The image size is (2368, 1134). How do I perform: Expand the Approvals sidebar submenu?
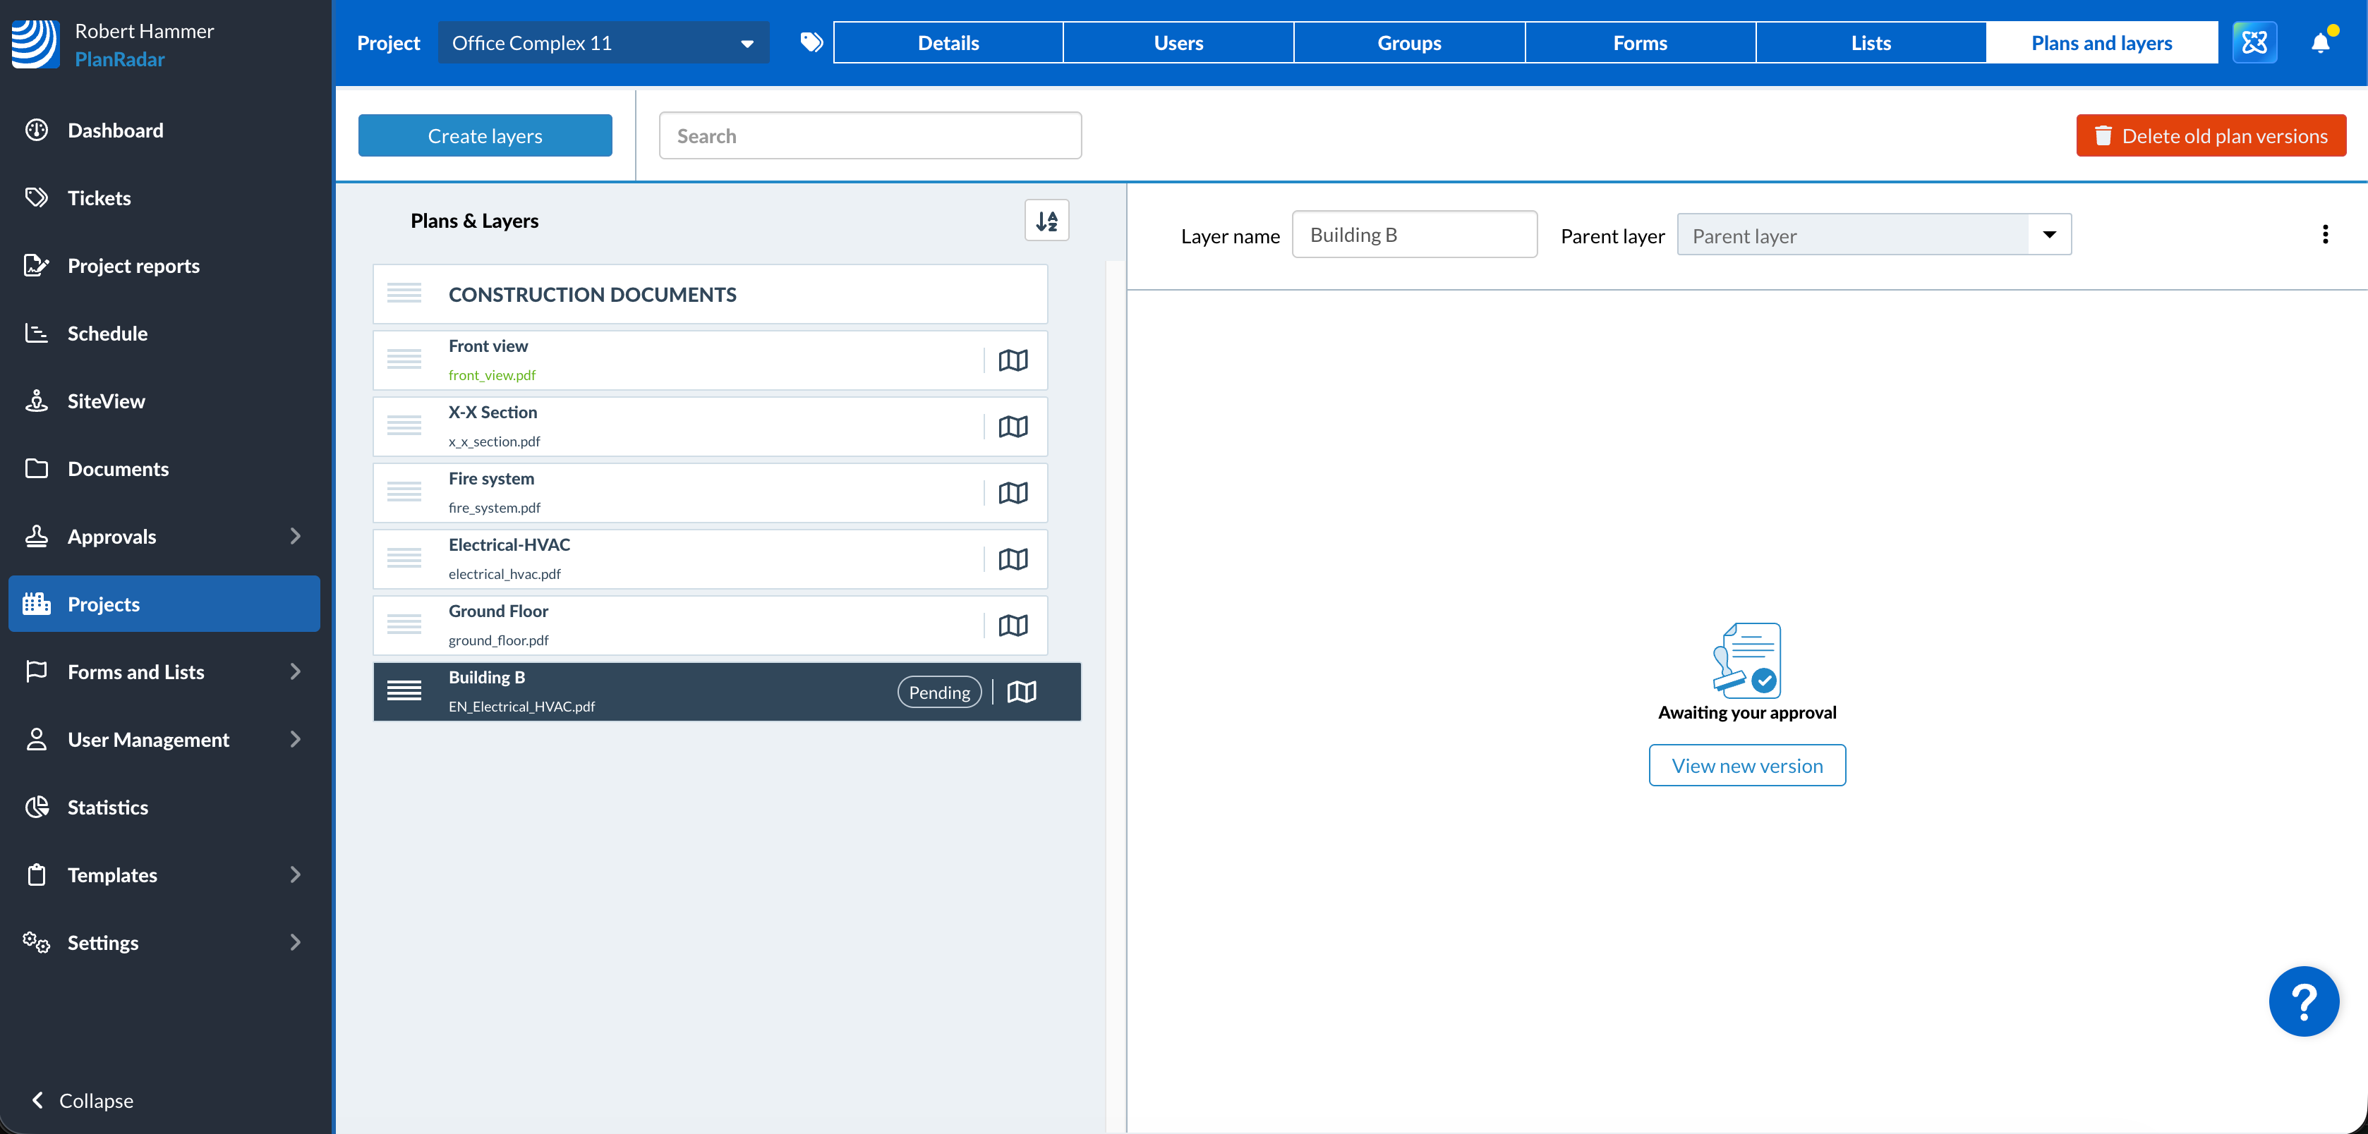point(295,536)
